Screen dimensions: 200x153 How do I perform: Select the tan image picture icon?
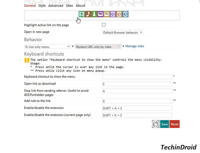pyautogui.click(x=107, y=14)
